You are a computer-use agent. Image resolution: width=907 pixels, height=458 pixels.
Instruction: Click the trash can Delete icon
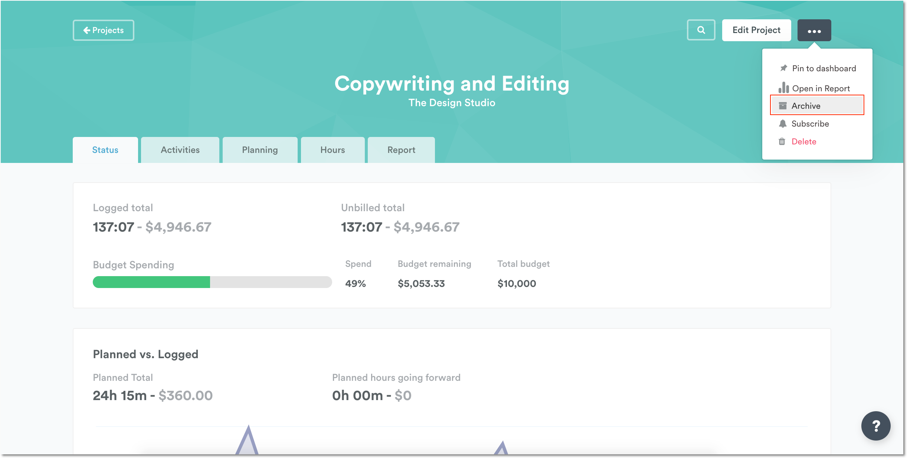(782, 141)
